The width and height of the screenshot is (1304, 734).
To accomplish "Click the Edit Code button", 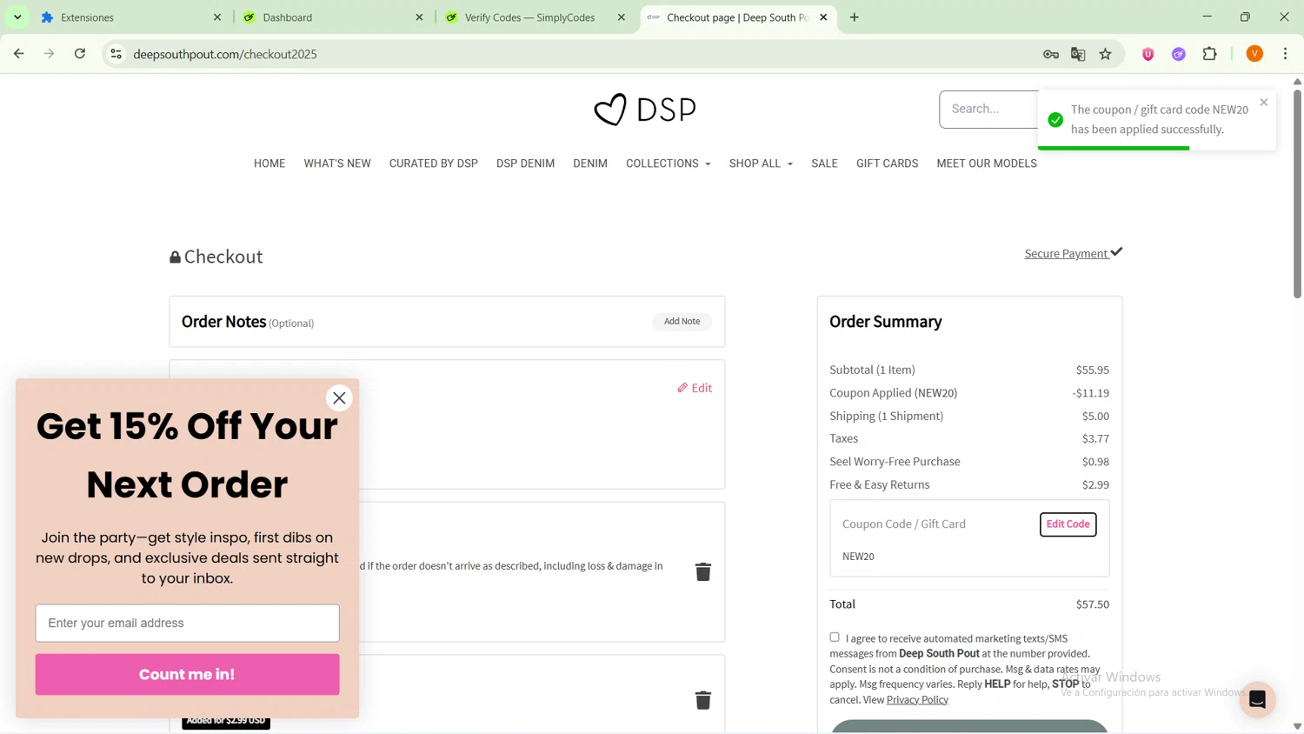I will (x=1068, y=524).
